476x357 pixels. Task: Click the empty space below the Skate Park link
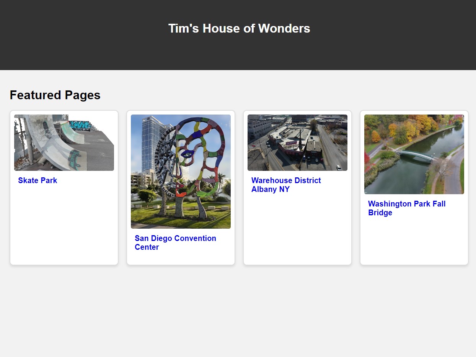64,226
